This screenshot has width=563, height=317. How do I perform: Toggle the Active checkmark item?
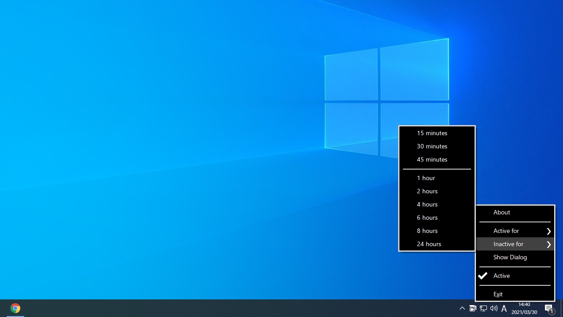[x=515, y=276]
